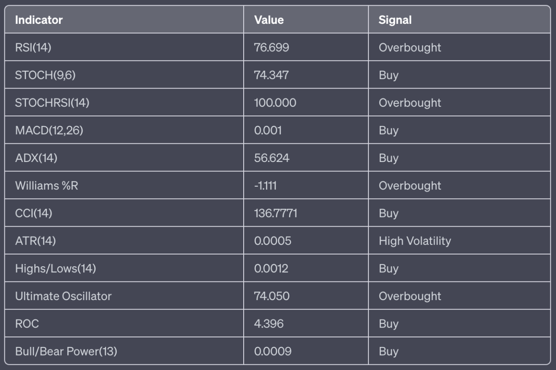Click the ADX(14) value 56.624

click(x=271, y=158)
